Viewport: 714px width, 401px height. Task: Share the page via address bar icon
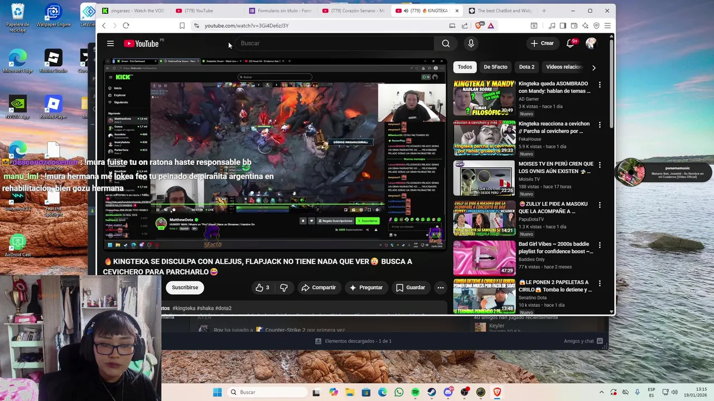(x=465, y=26)
